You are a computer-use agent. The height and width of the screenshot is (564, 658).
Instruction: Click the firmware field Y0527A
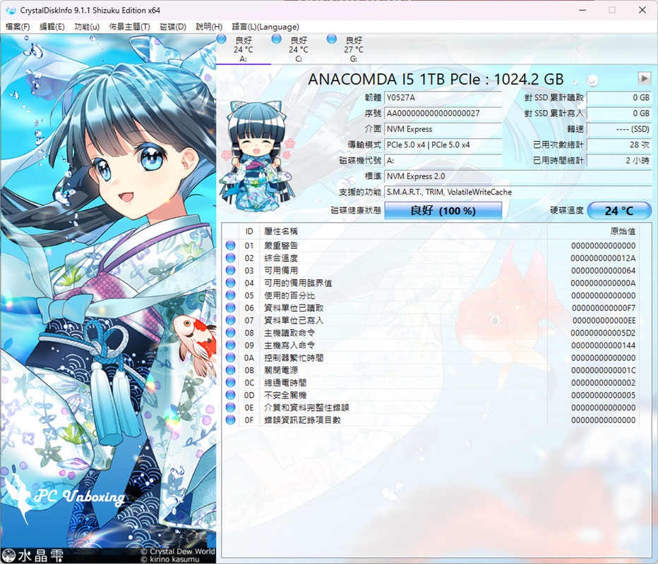click(x=443, y=97)
